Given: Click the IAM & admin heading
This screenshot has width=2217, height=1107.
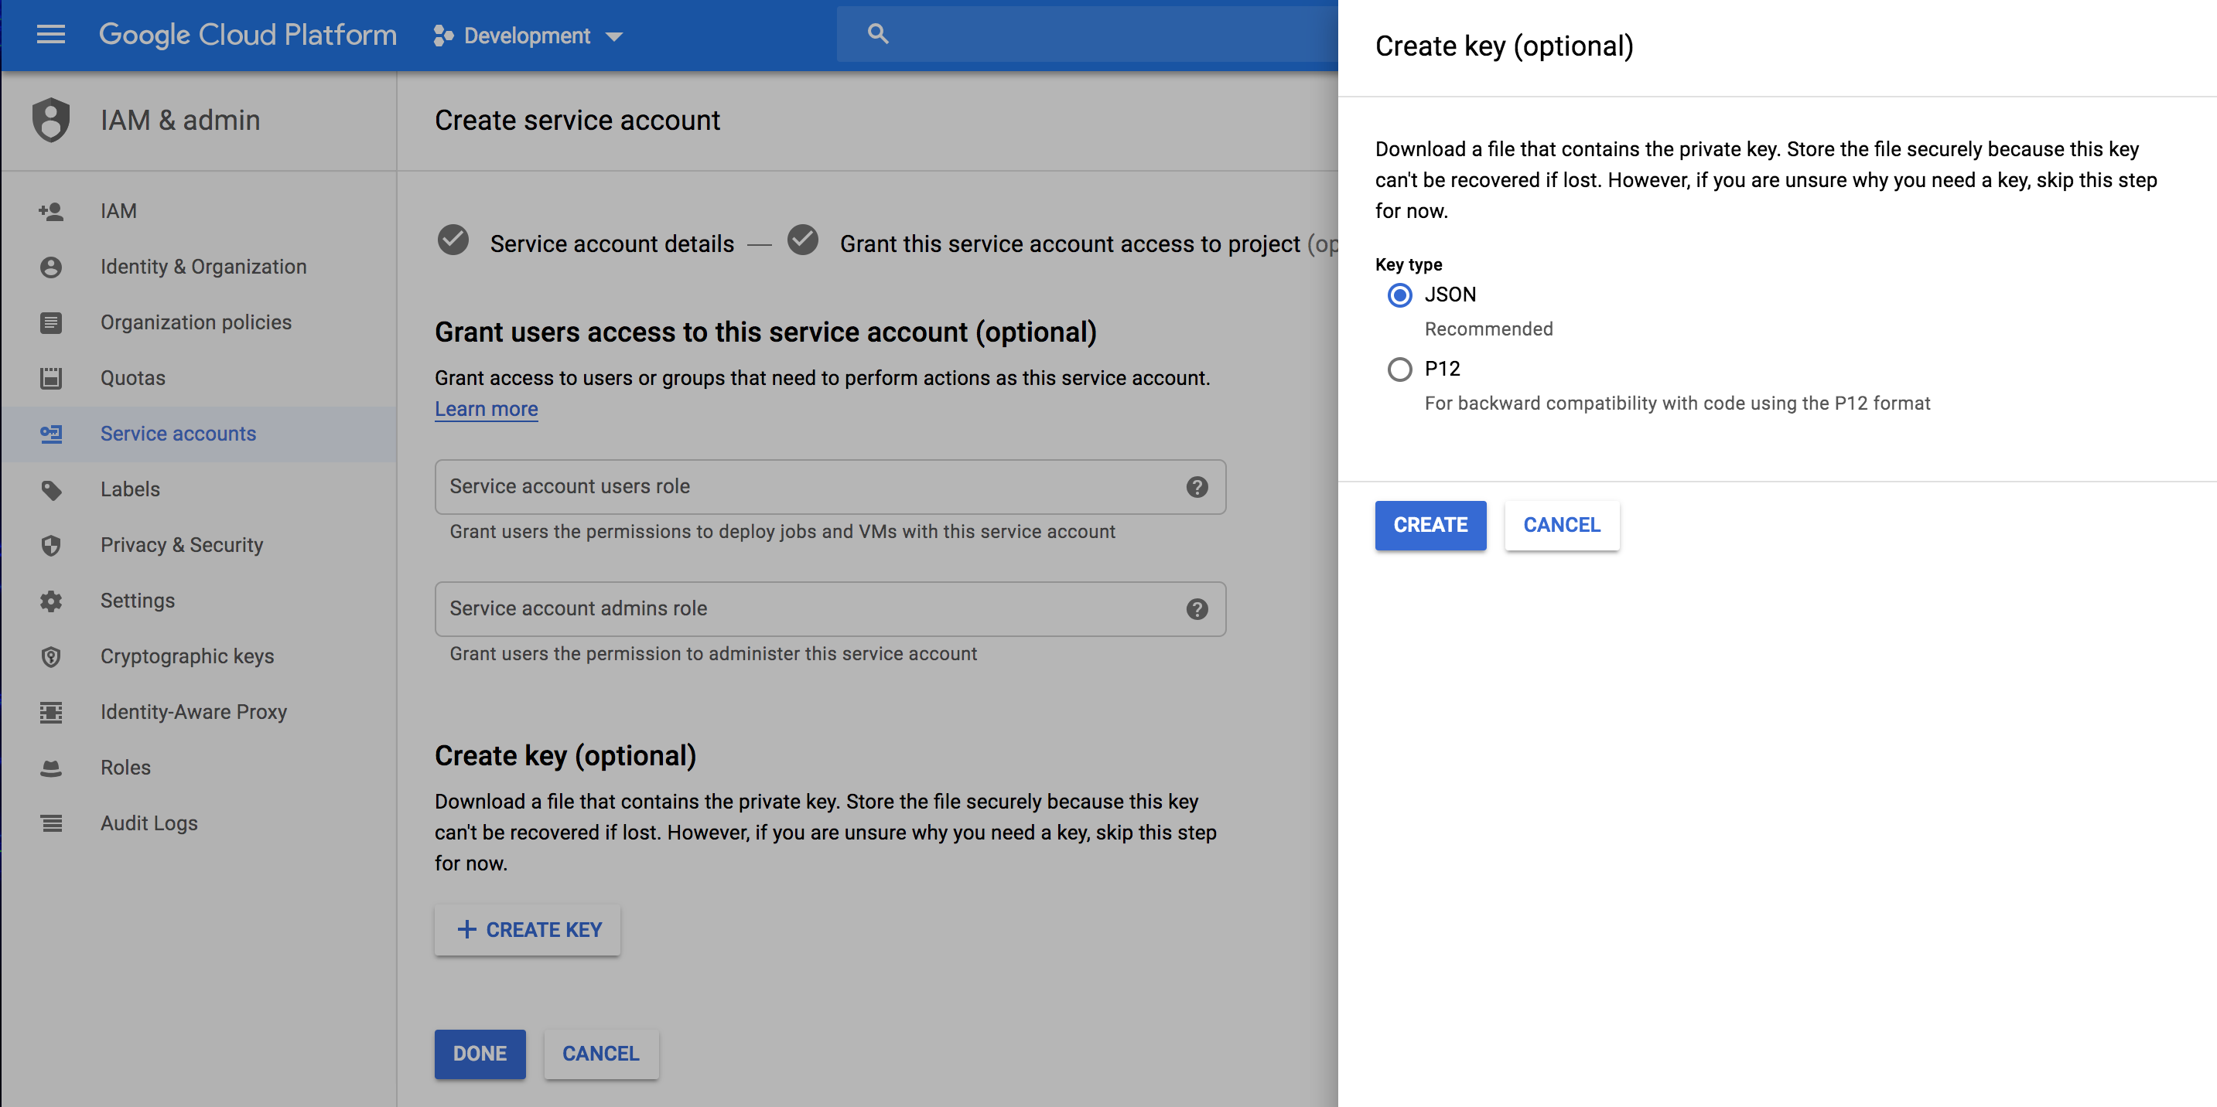Looking at the screenshot, I should (180, 120).
